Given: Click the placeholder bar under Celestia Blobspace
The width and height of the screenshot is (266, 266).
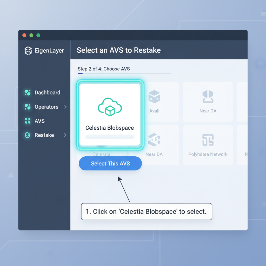Looking at the screenshot, I should [x=110, y=137].
